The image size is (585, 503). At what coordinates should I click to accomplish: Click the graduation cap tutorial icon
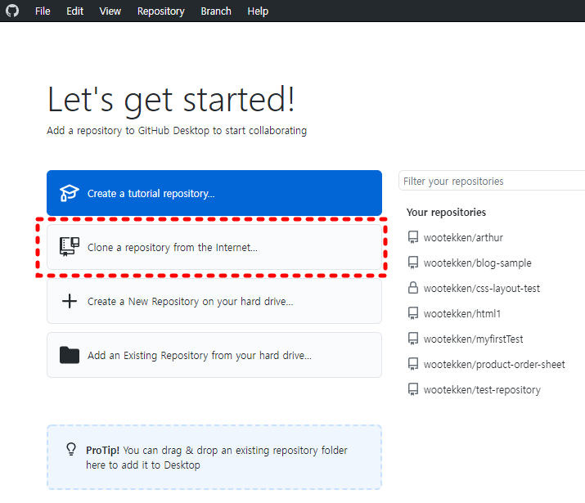[70, 193]
